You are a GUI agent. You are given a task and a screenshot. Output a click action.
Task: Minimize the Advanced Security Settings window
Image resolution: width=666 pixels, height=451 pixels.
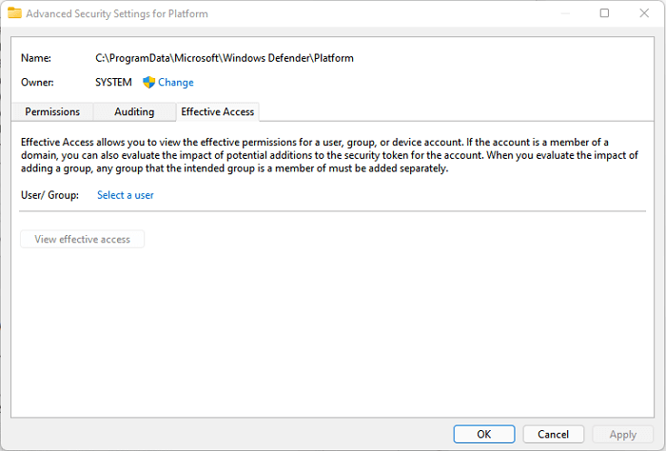pos(561,14)
